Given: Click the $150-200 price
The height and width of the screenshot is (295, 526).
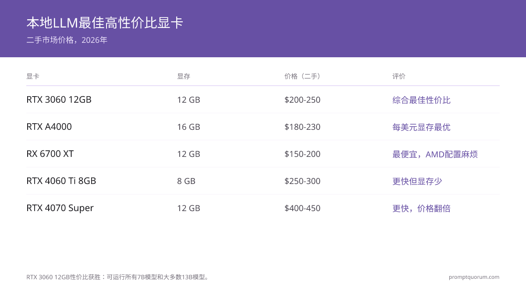Looking at the screenshot, I should click(x=302, y=154).
